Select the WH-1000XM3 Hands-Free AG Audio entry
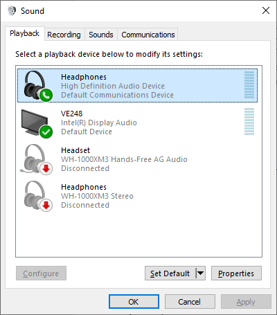 click(x=137, y=159)
